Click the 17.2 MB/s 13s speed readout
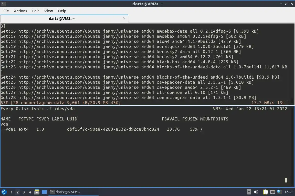The width and height of the screenshot is (295, 196). click(268, 103)
